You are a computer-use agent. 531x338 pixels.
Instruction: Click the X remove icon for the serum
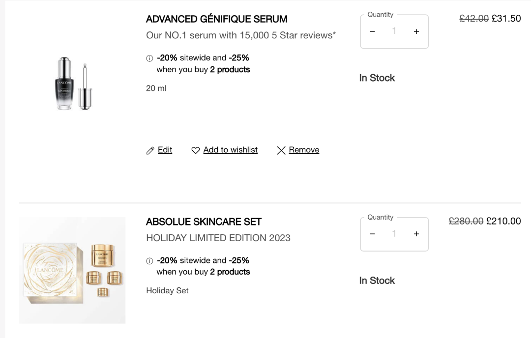click(x=281, y=150)
